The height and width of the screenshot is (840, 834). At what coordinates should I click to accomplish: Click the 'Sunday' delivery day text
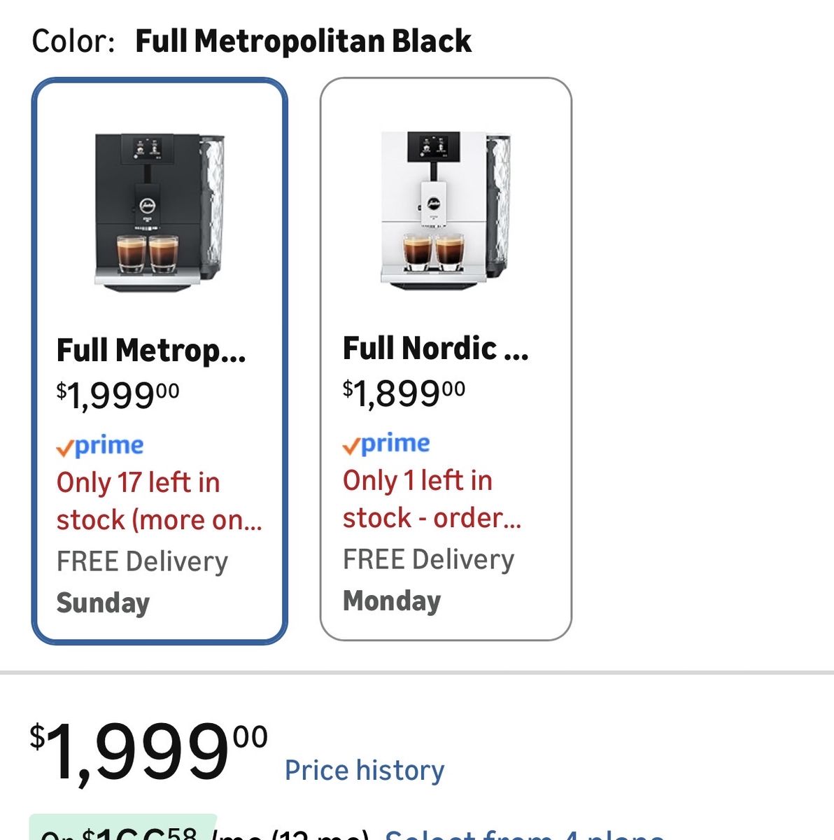(x=103, y=603)
